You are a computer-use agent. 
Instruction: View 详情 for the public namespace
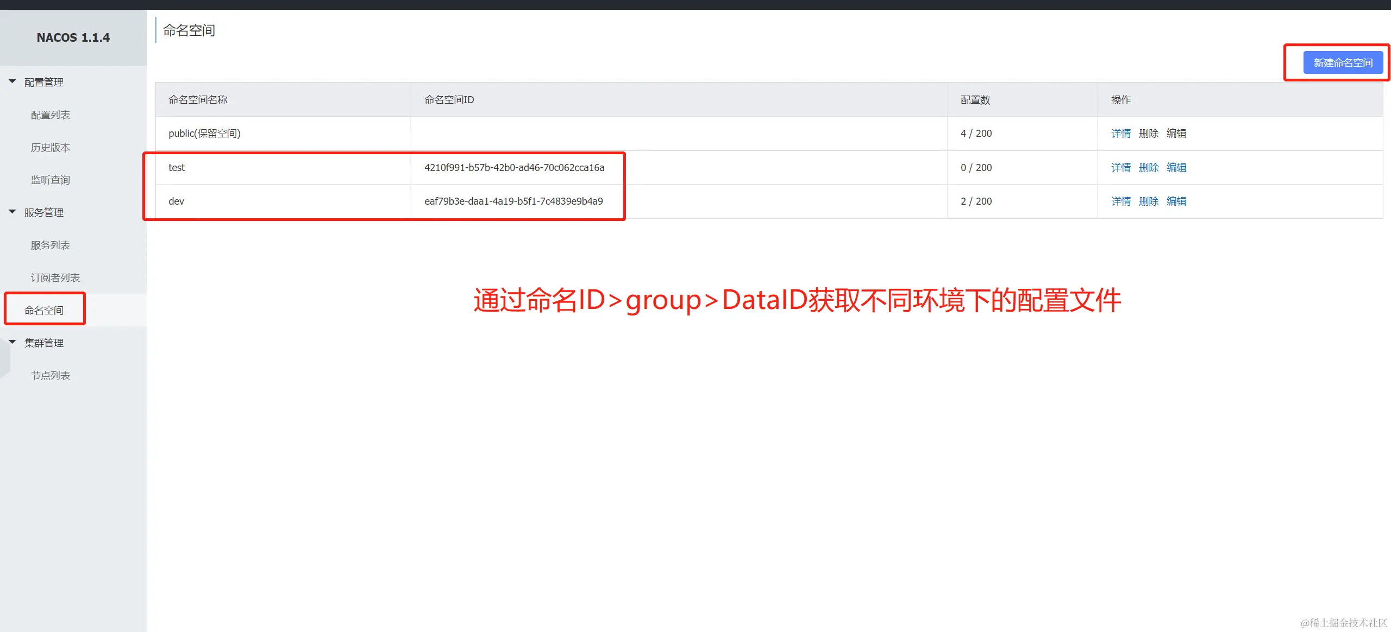(x=1120, y=134)
